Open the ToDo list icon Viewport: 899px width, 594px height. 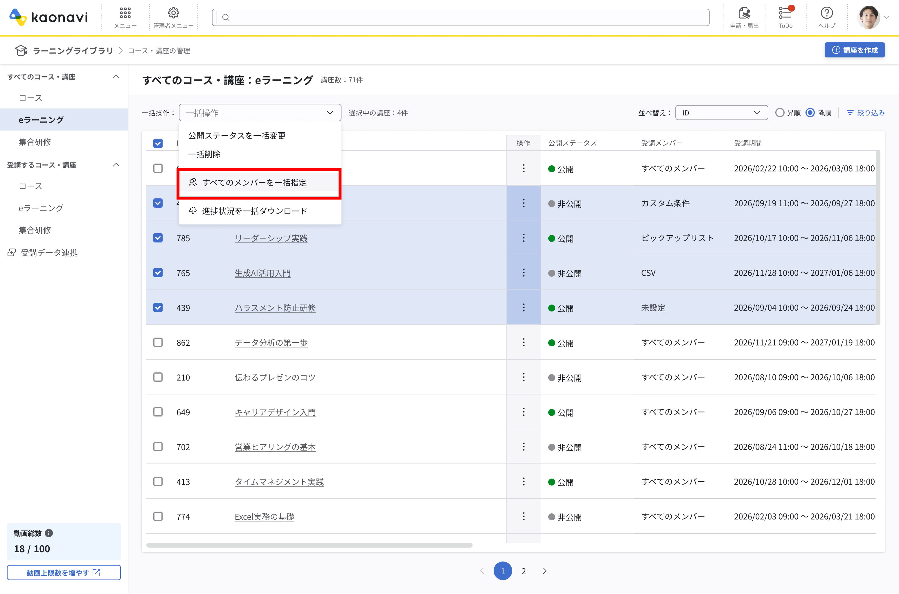(x=785, y=13)
